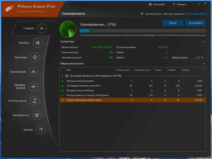Click the security level shield icon
The width and height of the screenshot is (212, 159).
[142, 14]
